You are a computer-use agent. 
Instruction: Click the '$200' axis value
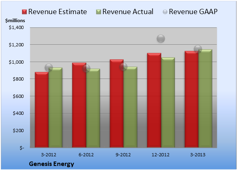point(18,131)
